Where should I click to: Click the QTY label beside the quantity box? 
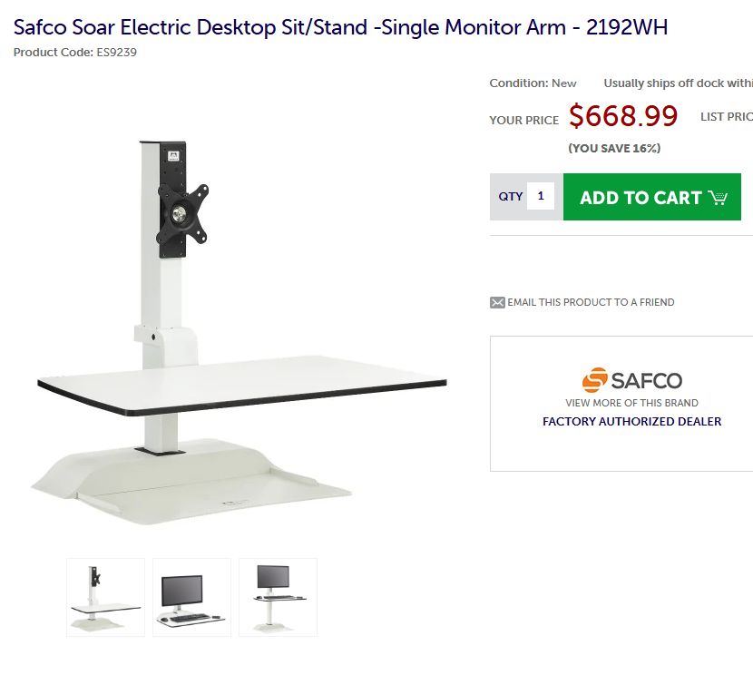point(511,196)
